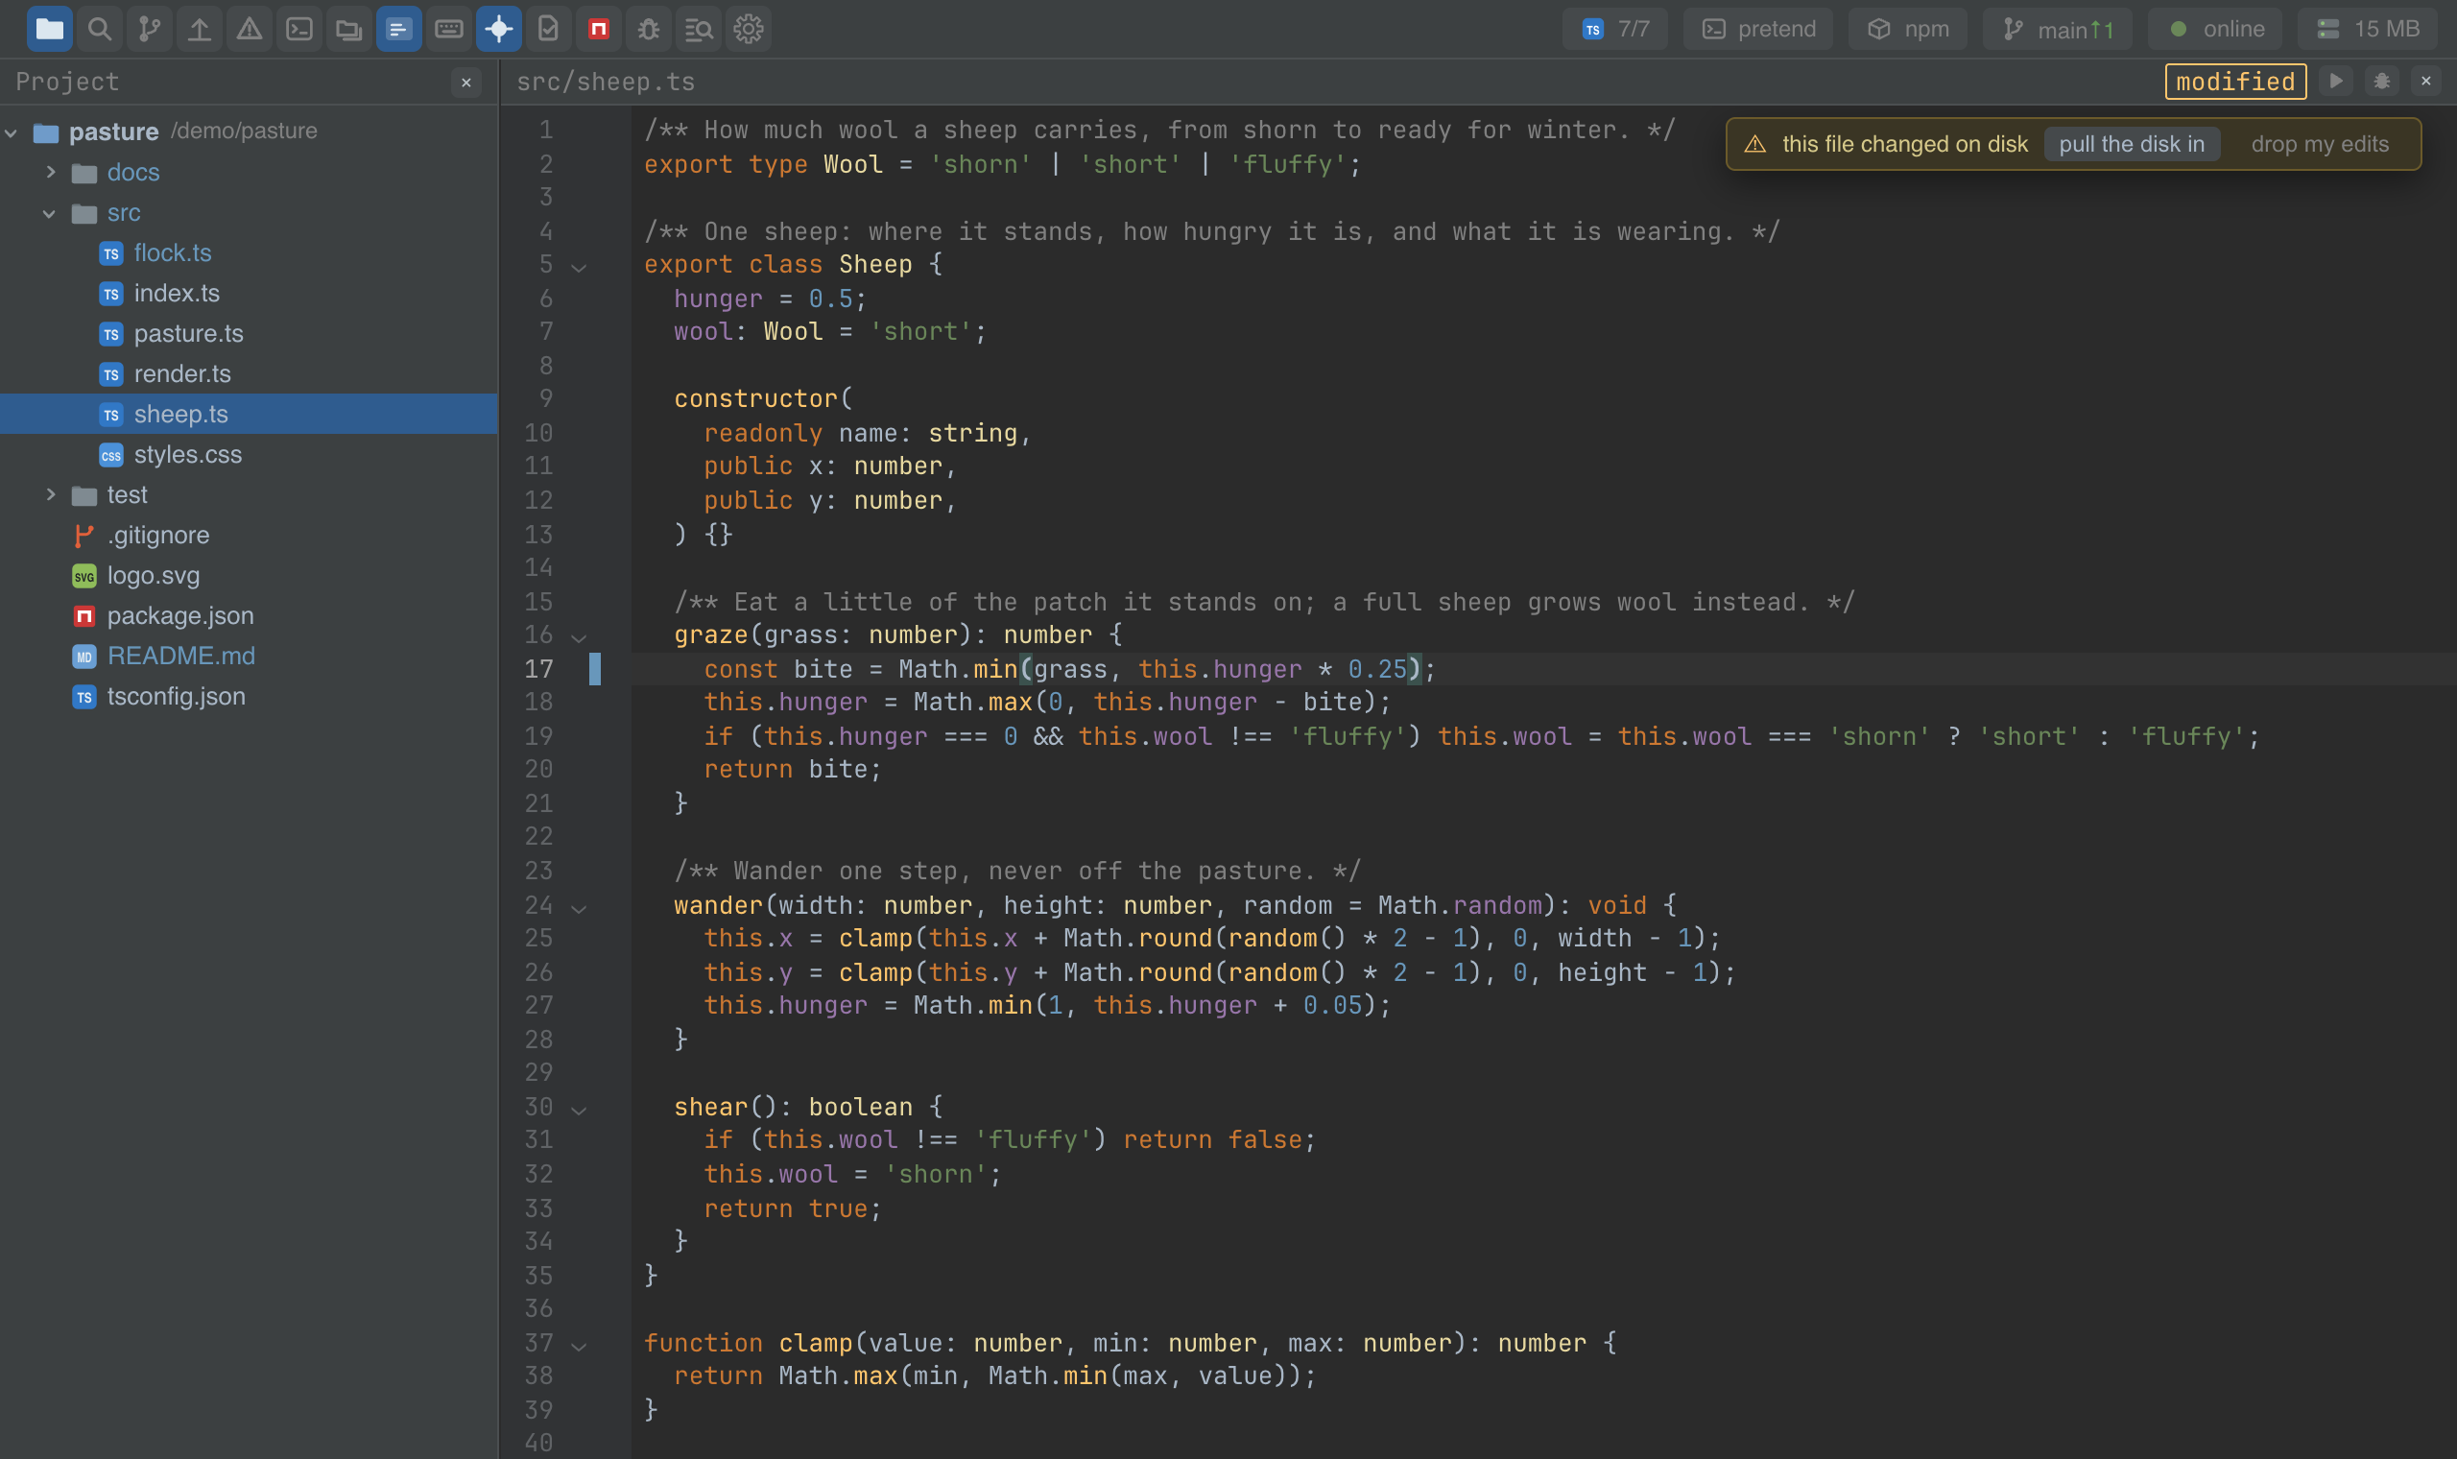Click the pretend terminal status item
This screenshot has width=2457, height=1459.
point(1758,29)
